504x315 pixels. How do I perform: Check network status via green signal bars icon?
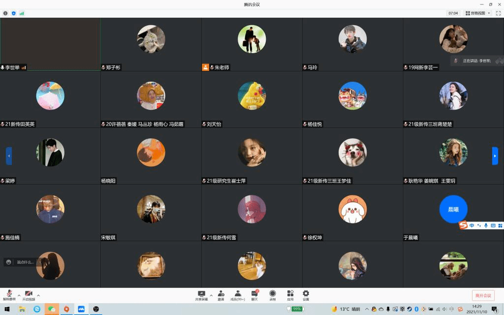coord(22,13)
